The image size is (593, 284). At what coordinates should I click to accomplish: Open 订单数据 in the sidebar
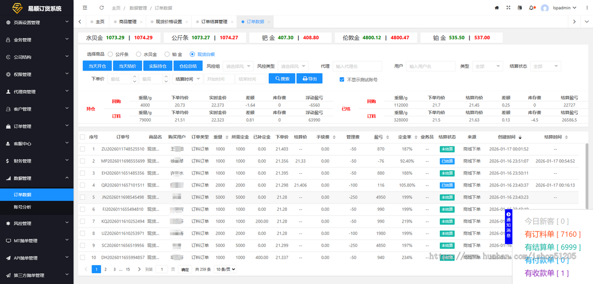(37, 195)
